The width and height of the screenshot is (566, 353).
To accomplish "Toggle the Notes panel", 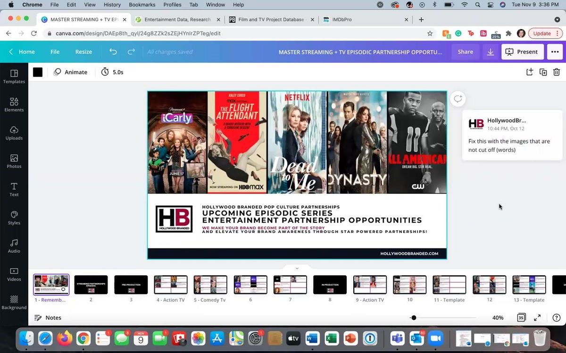I will point(48,318).
